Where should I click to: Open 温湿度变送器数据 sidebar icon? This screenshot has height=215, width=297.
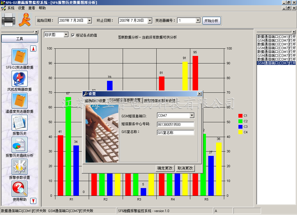pos(19,101)
